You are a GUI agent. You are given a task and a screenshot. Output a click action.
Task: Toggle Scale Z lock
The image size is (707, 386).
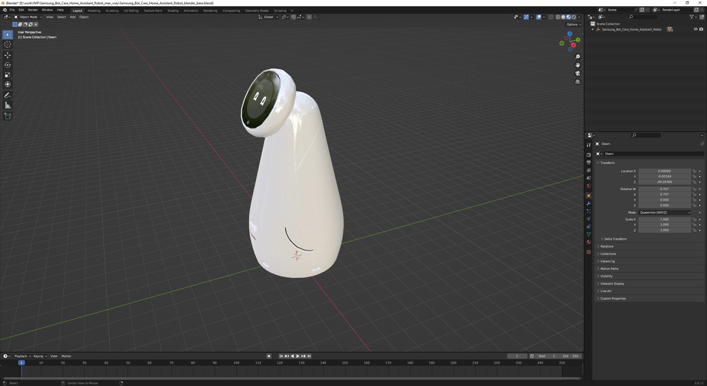694,230
